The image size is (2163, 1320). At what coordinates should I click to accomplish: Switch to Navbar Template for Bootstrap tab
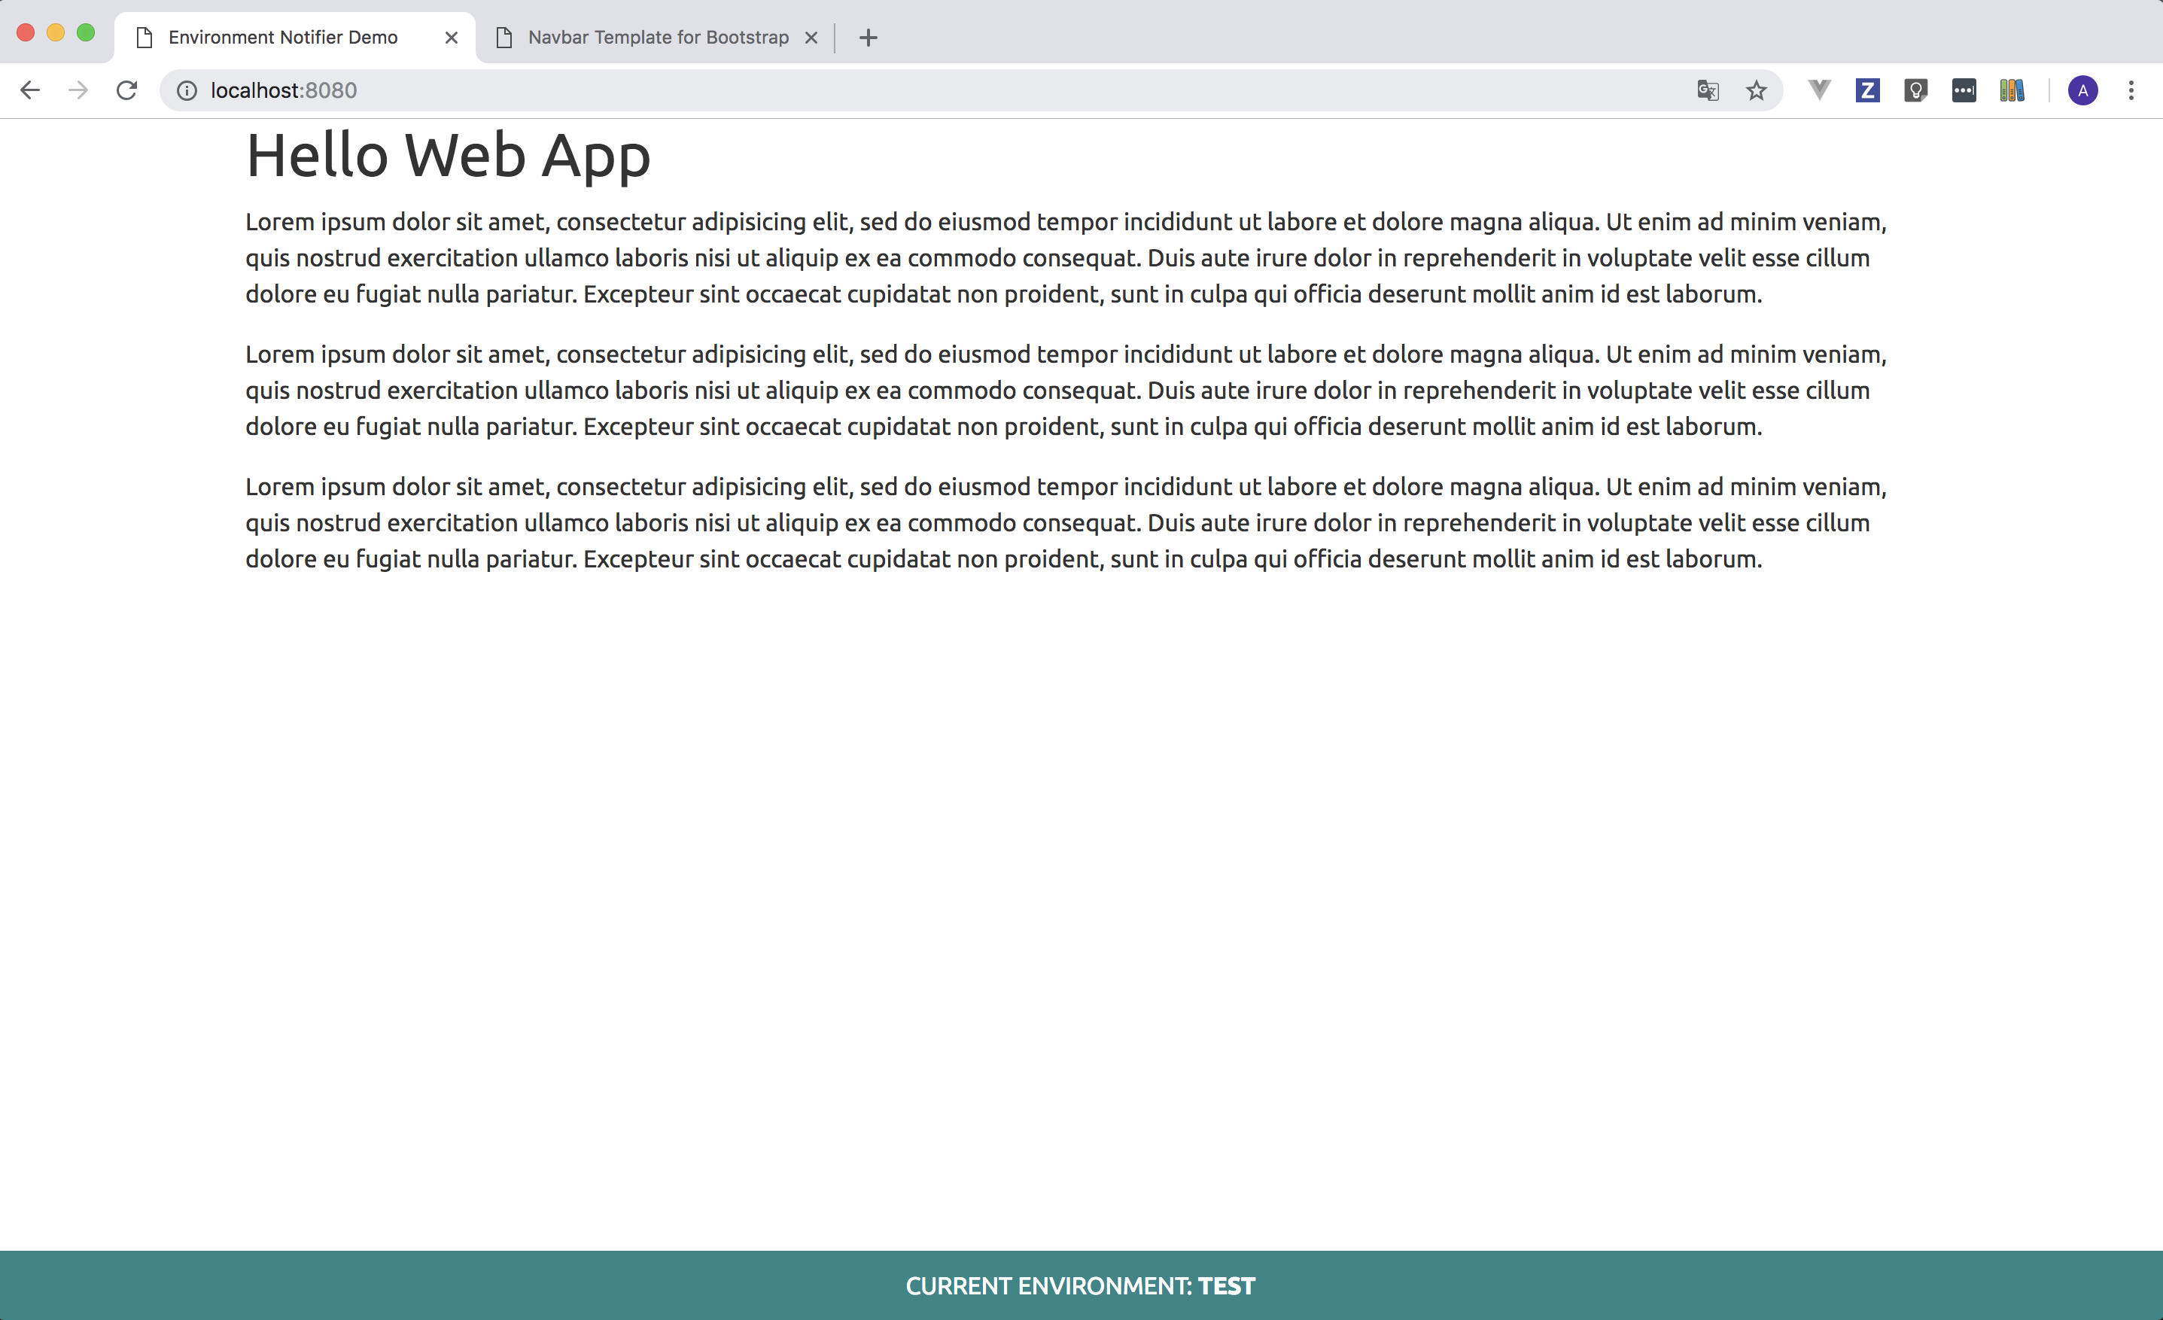pos(658,38)
